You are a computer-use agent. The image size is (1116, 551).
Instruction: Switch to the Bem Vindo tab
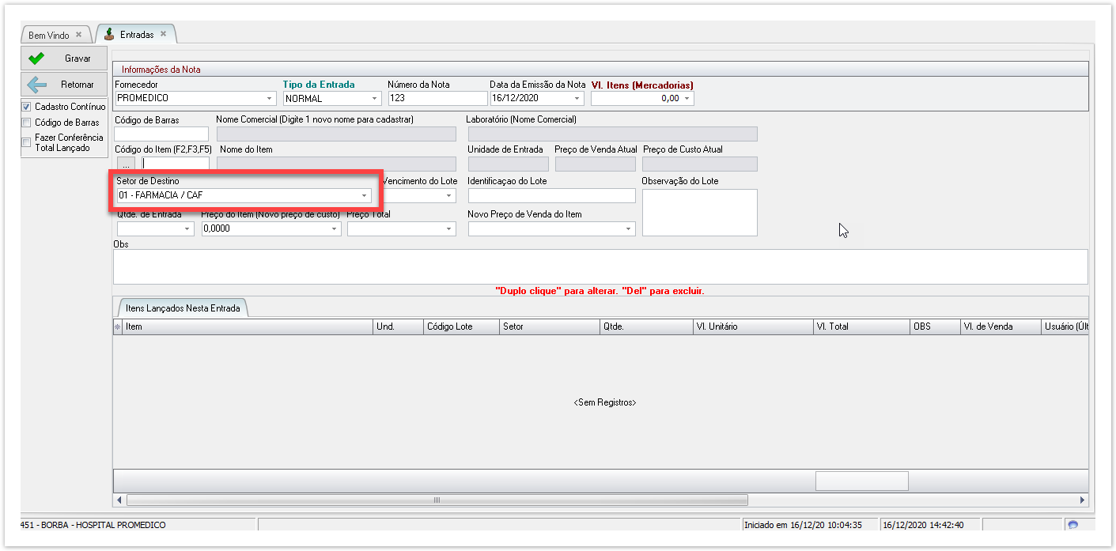coord(49,36)
